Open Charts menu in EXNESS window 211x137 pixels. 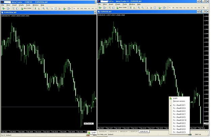pos(21,5)
